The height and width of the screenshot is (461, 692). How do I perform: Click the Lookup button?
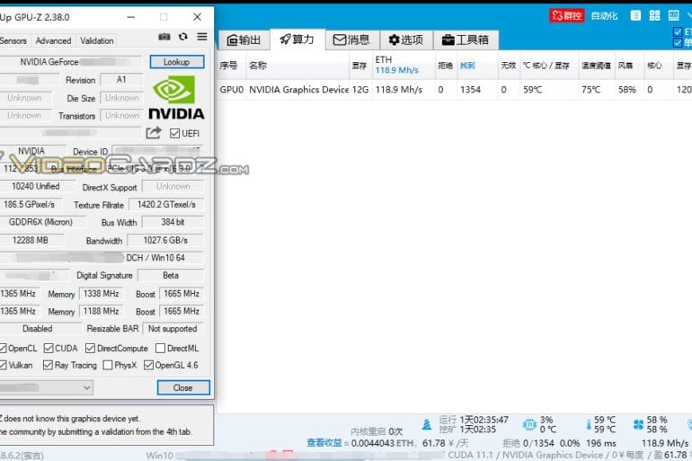[x=177, y=62]
